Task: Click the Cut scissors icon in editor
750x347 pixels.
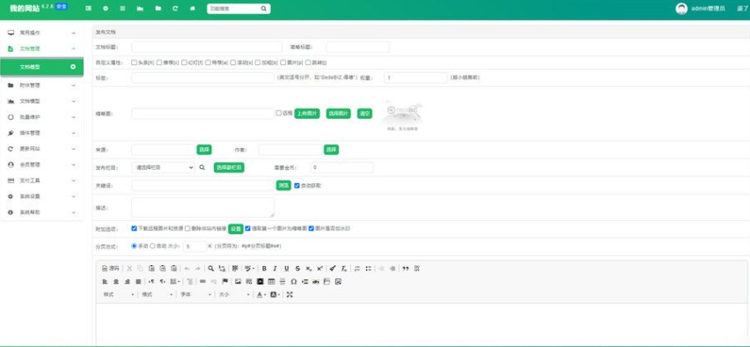Action: [129, 269]
